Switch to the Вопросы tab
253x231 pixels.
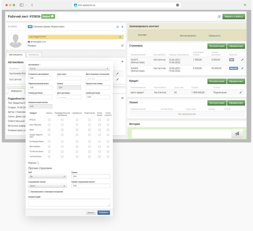pyautogui.click(x=34, y=55)
